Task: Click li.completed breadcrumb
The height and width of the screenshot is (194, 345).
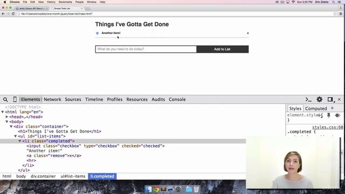Action: [102, 176]
